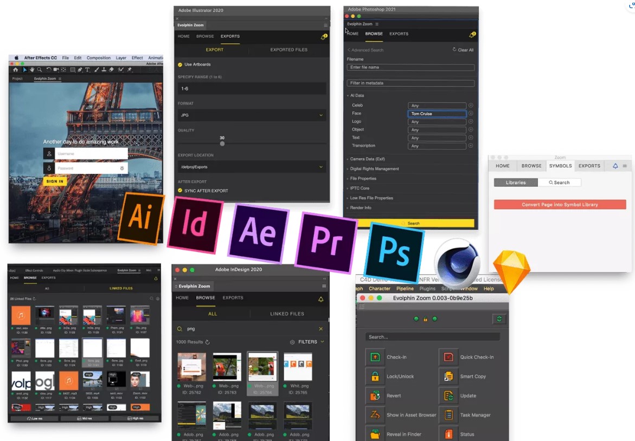Click the Quality slider handle at 30
This screenshot has height=441, width=635.
(222, 144)
